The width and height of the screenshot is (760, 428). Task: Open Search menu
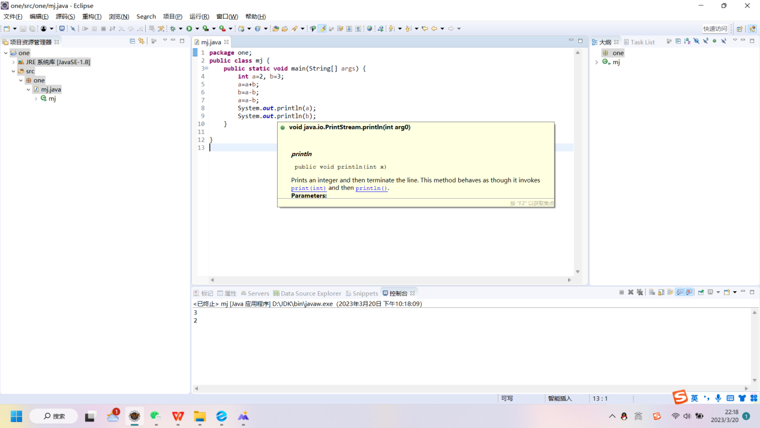point(146,16)
